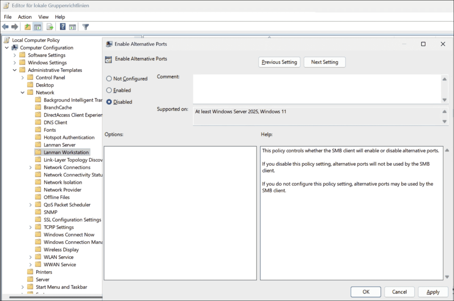Screen dimensions: 454x301
Task: Expand the Start Menu and Taskbar node
Action: click(22, 287)
